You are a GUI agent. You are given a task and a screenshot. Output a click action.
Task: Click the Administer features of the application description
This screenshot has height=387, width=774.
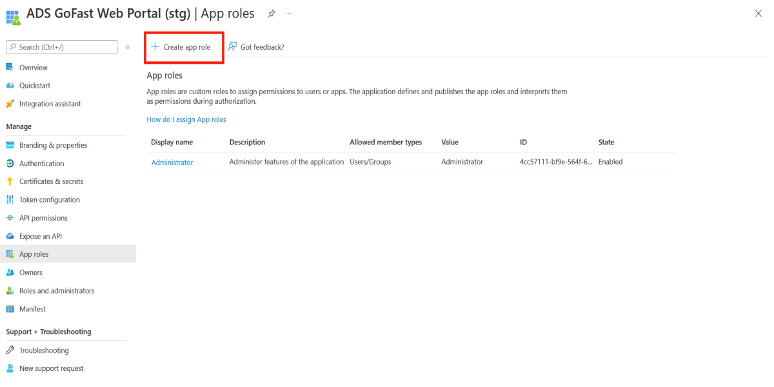click(x=286, y=162)
